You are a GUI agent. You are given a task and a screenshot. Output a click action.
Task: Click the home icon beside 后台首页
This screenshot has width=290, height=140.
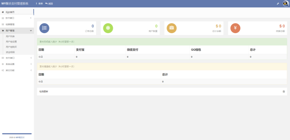[x=3, y=12]
